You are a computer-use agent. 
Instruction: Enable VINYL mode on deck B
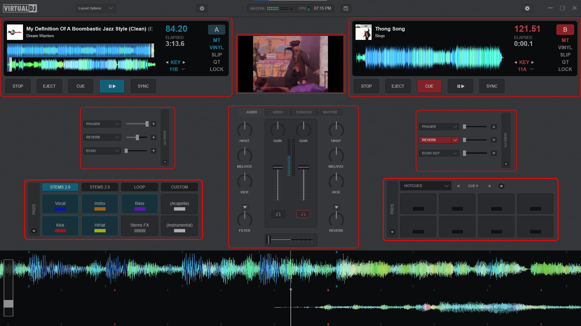coord(565,47)
